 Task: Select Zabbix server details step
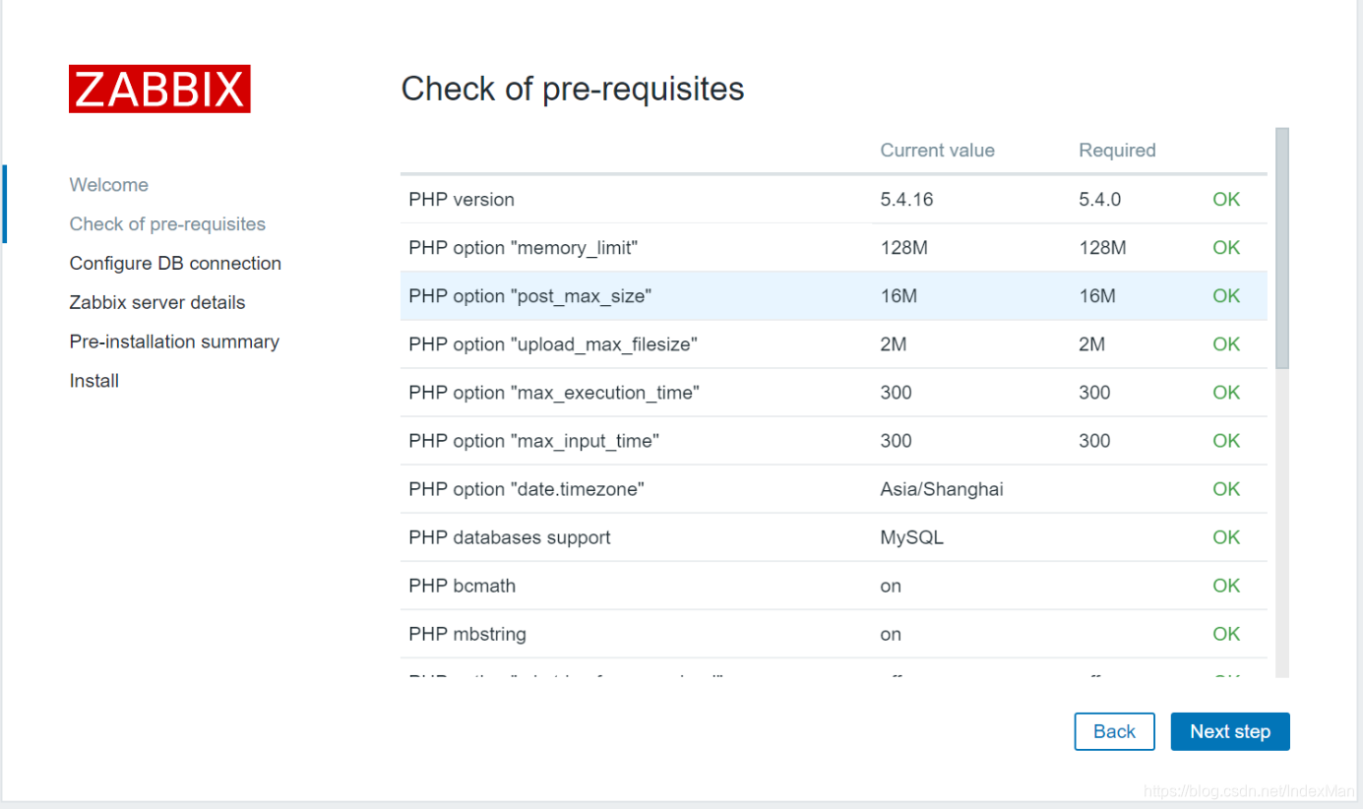(x=157, y=303)
